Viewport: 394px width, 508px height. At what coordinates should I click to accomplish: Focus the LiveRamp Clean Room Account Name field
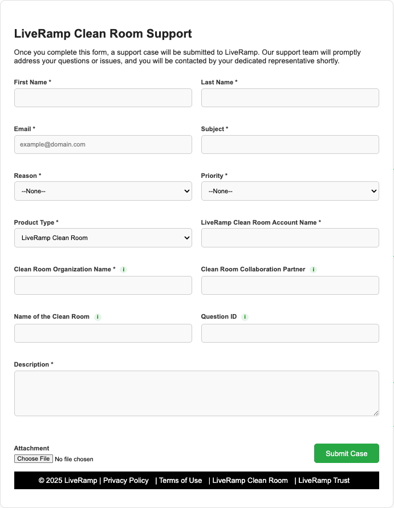tap(290, 238)
